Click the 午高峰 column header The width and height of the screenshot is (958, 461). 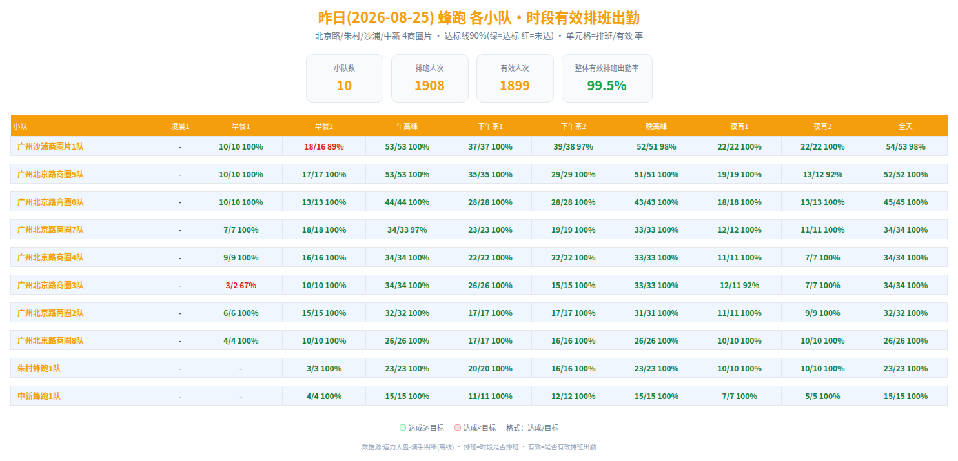coord(407,126)
